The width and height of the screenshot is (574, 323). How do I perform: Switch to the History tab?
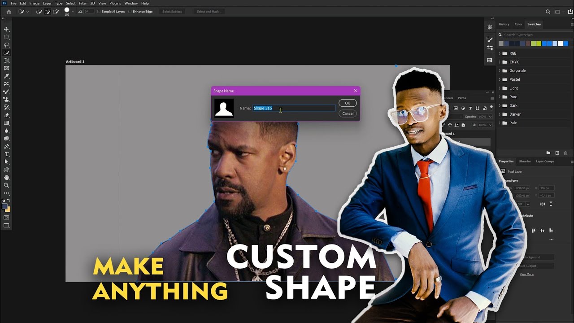pyautogui.click(x=504, y=24)
